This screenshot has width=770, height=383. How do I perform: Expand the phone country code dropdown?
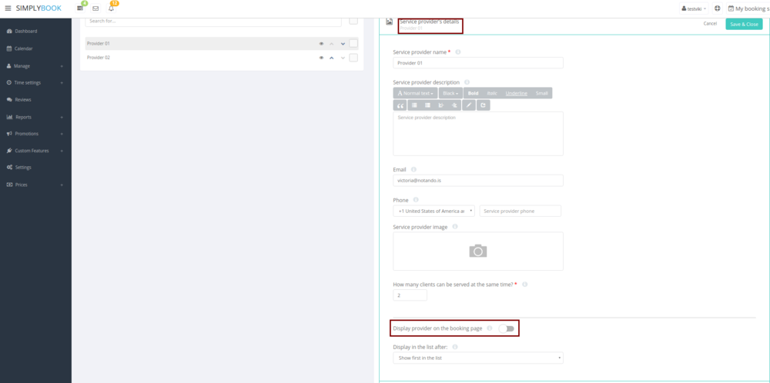[434, 211]
